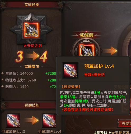
Task: Click the green up arrow after +7200
Action: coord(60,73)
